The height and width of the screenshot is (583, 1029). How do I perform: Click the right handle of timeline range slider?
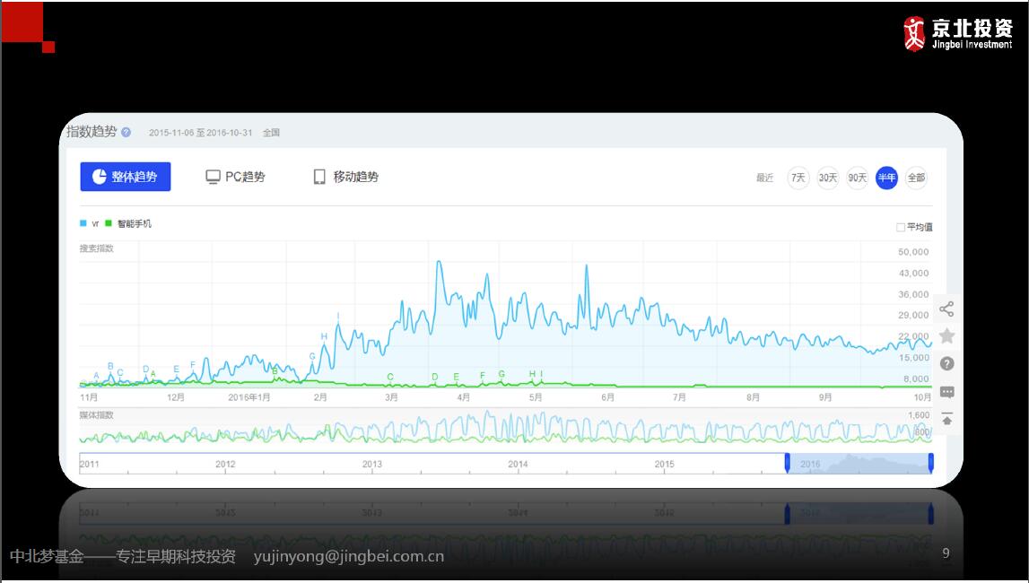coord(931,463)
